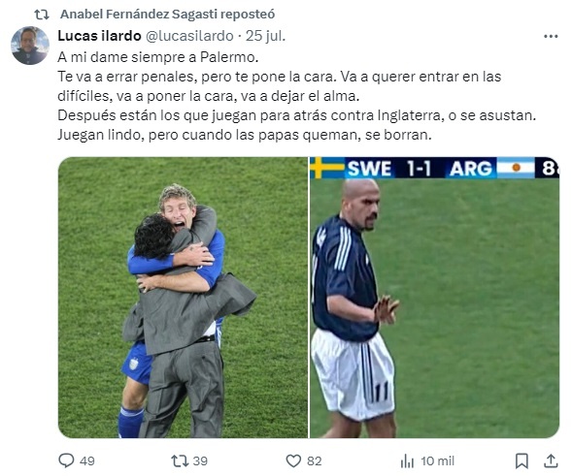Click the 25 jul. timestamp
The image size is (572, 476).
(x=265, y=36)
